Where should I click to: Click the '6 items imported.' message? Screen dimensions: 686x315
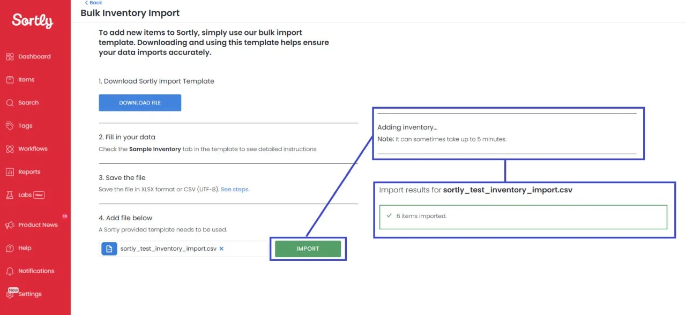point(421,216)
